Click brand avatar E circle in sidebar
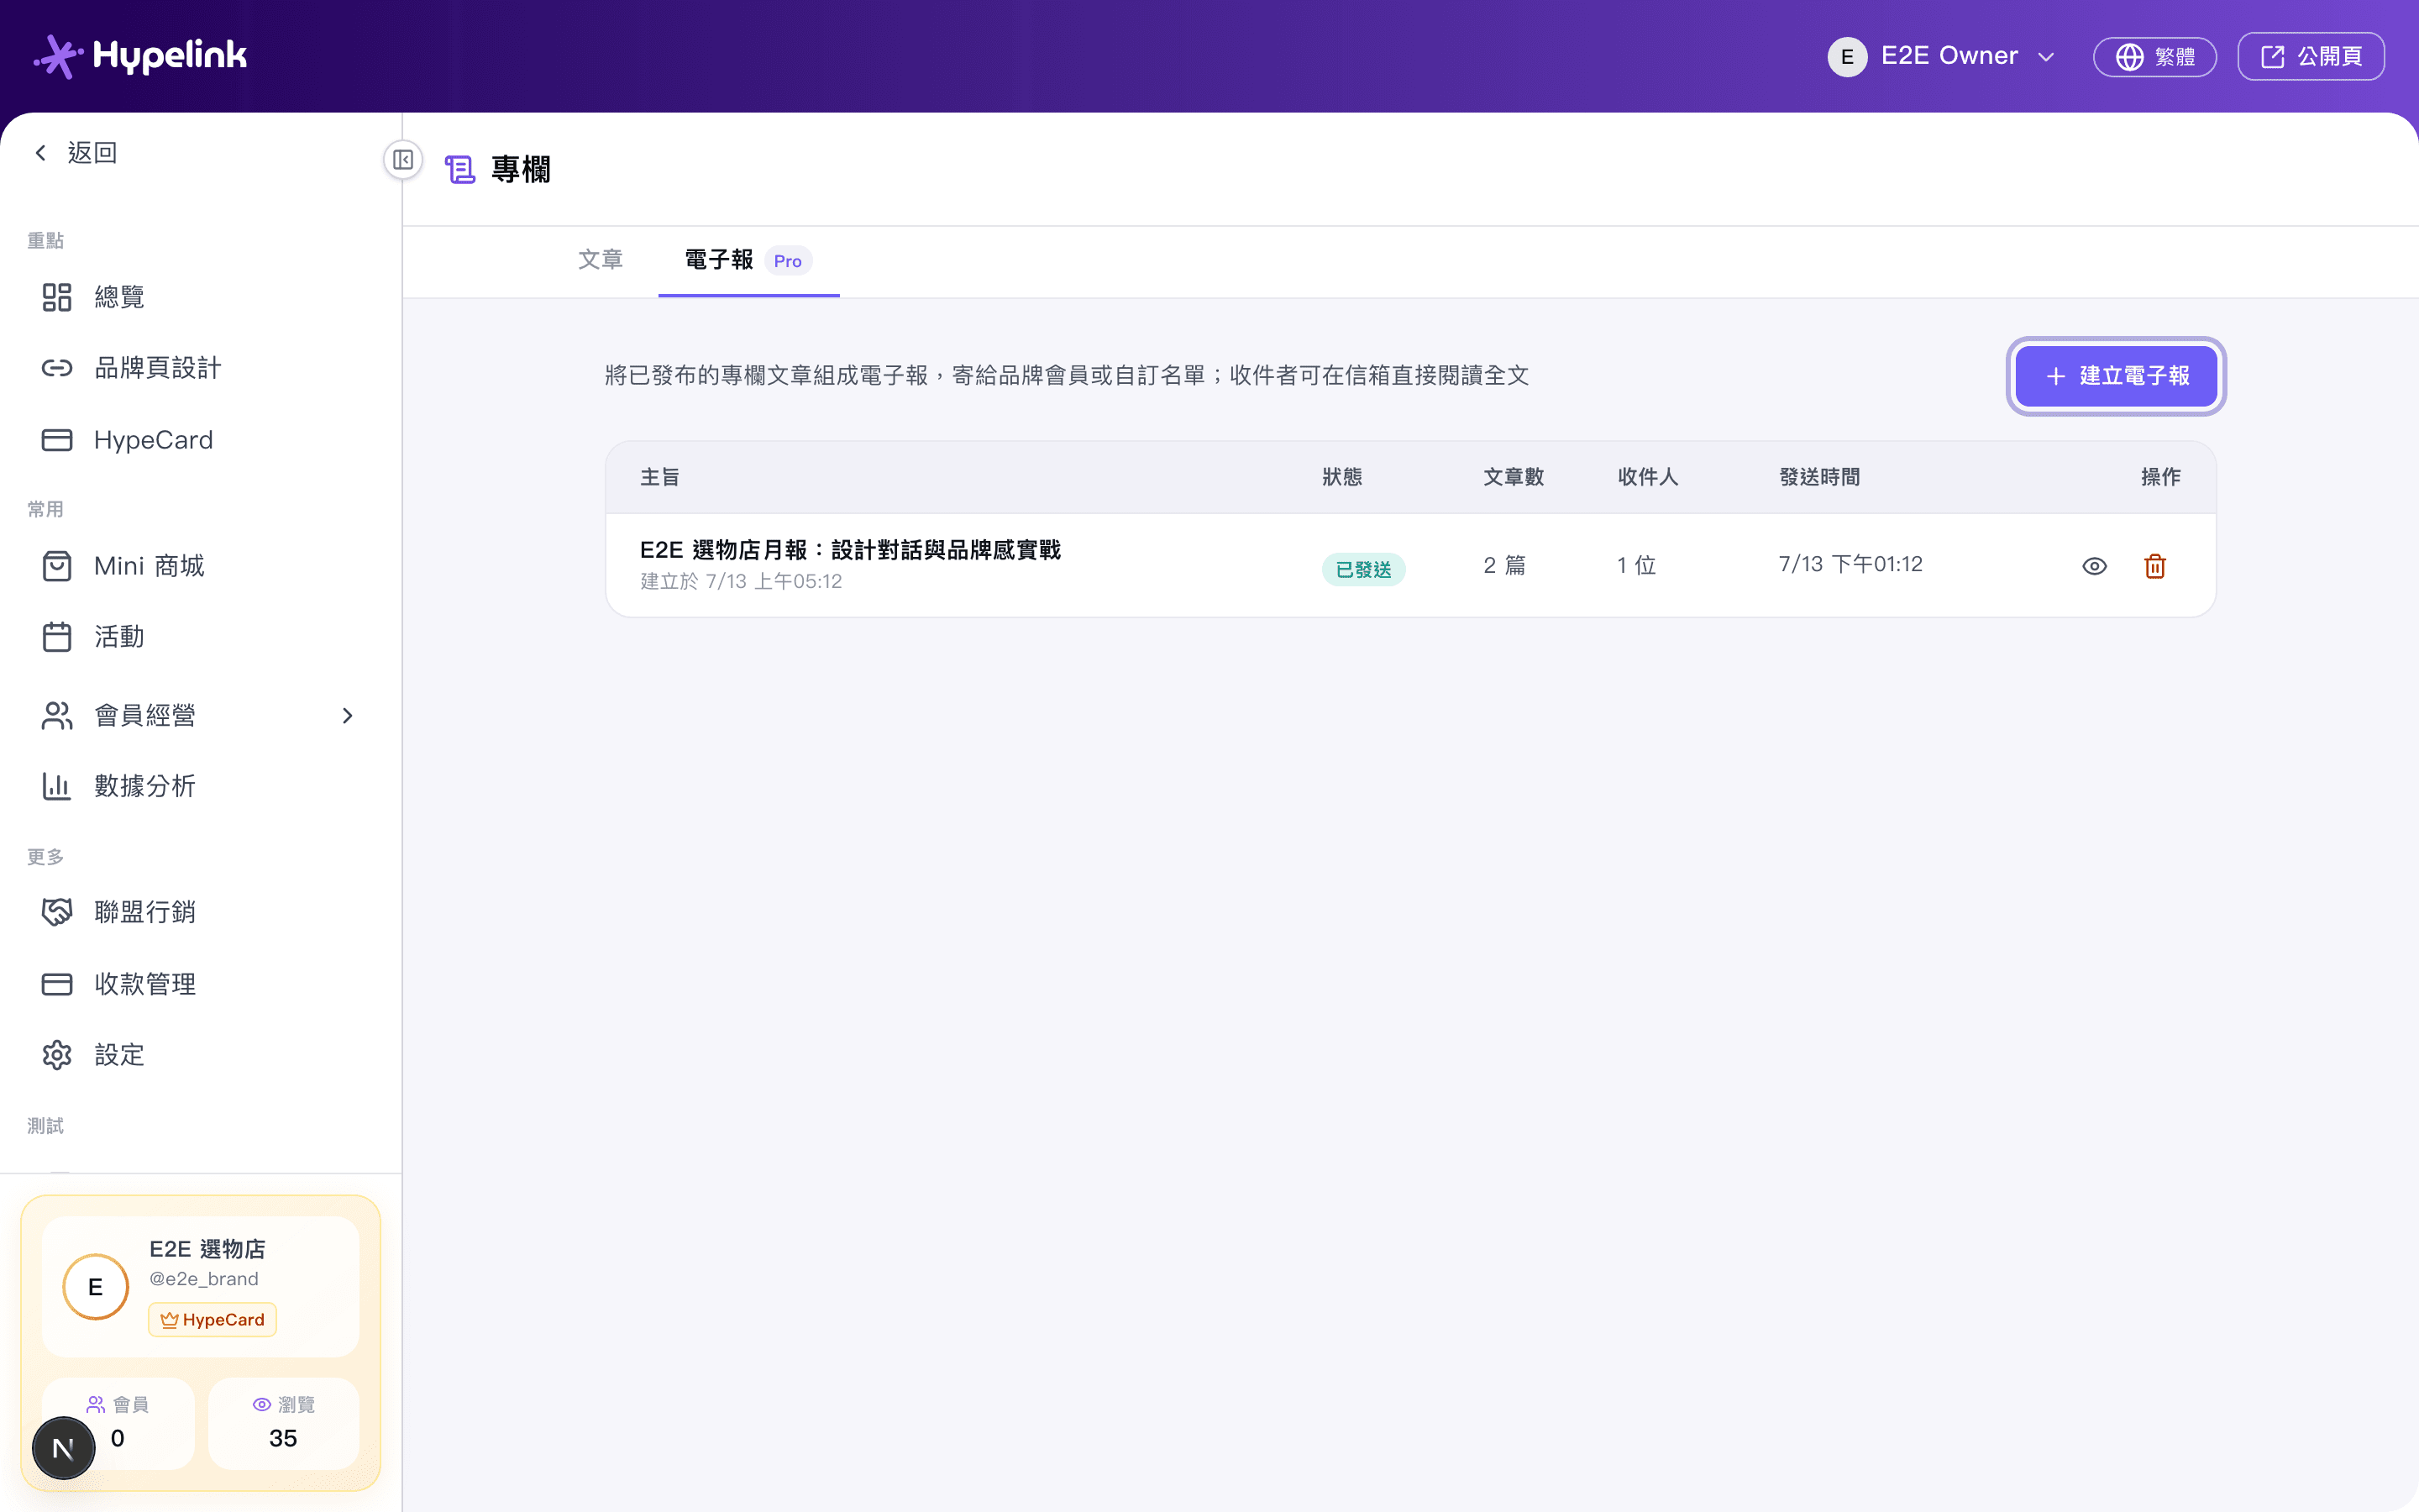Viewport: 2419px width, 1512px height. 96,1287
